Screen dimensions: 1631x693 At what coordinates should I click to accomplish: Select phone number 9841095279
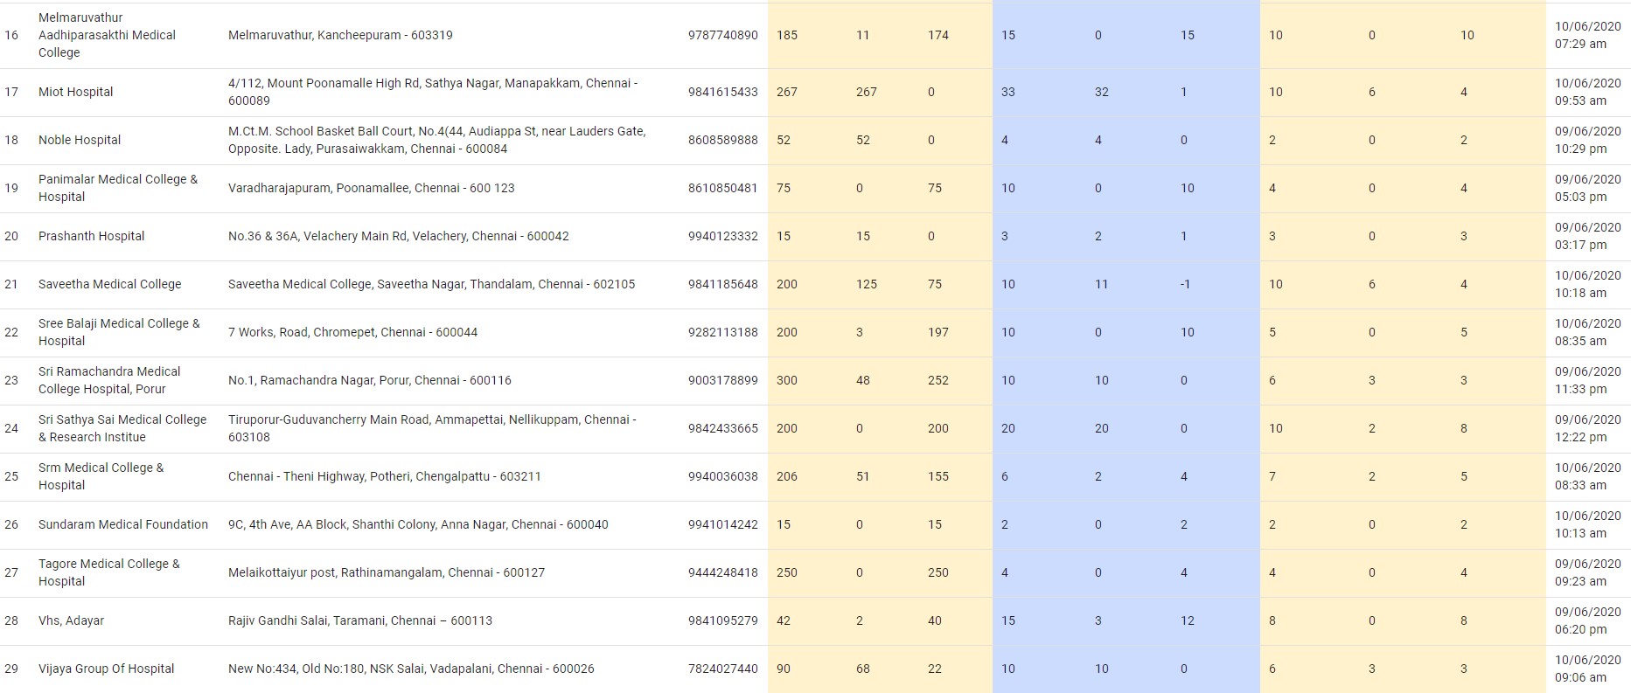coord(723,620)
